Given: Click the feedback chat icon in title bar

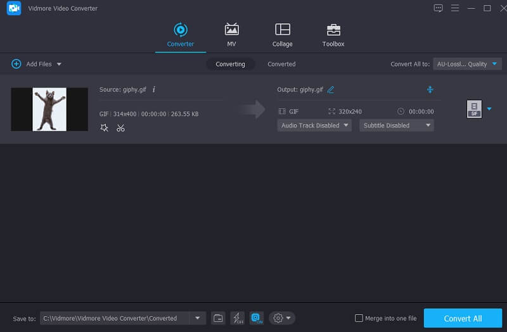Looking at the screenshot, I should (x=438, y=8).
